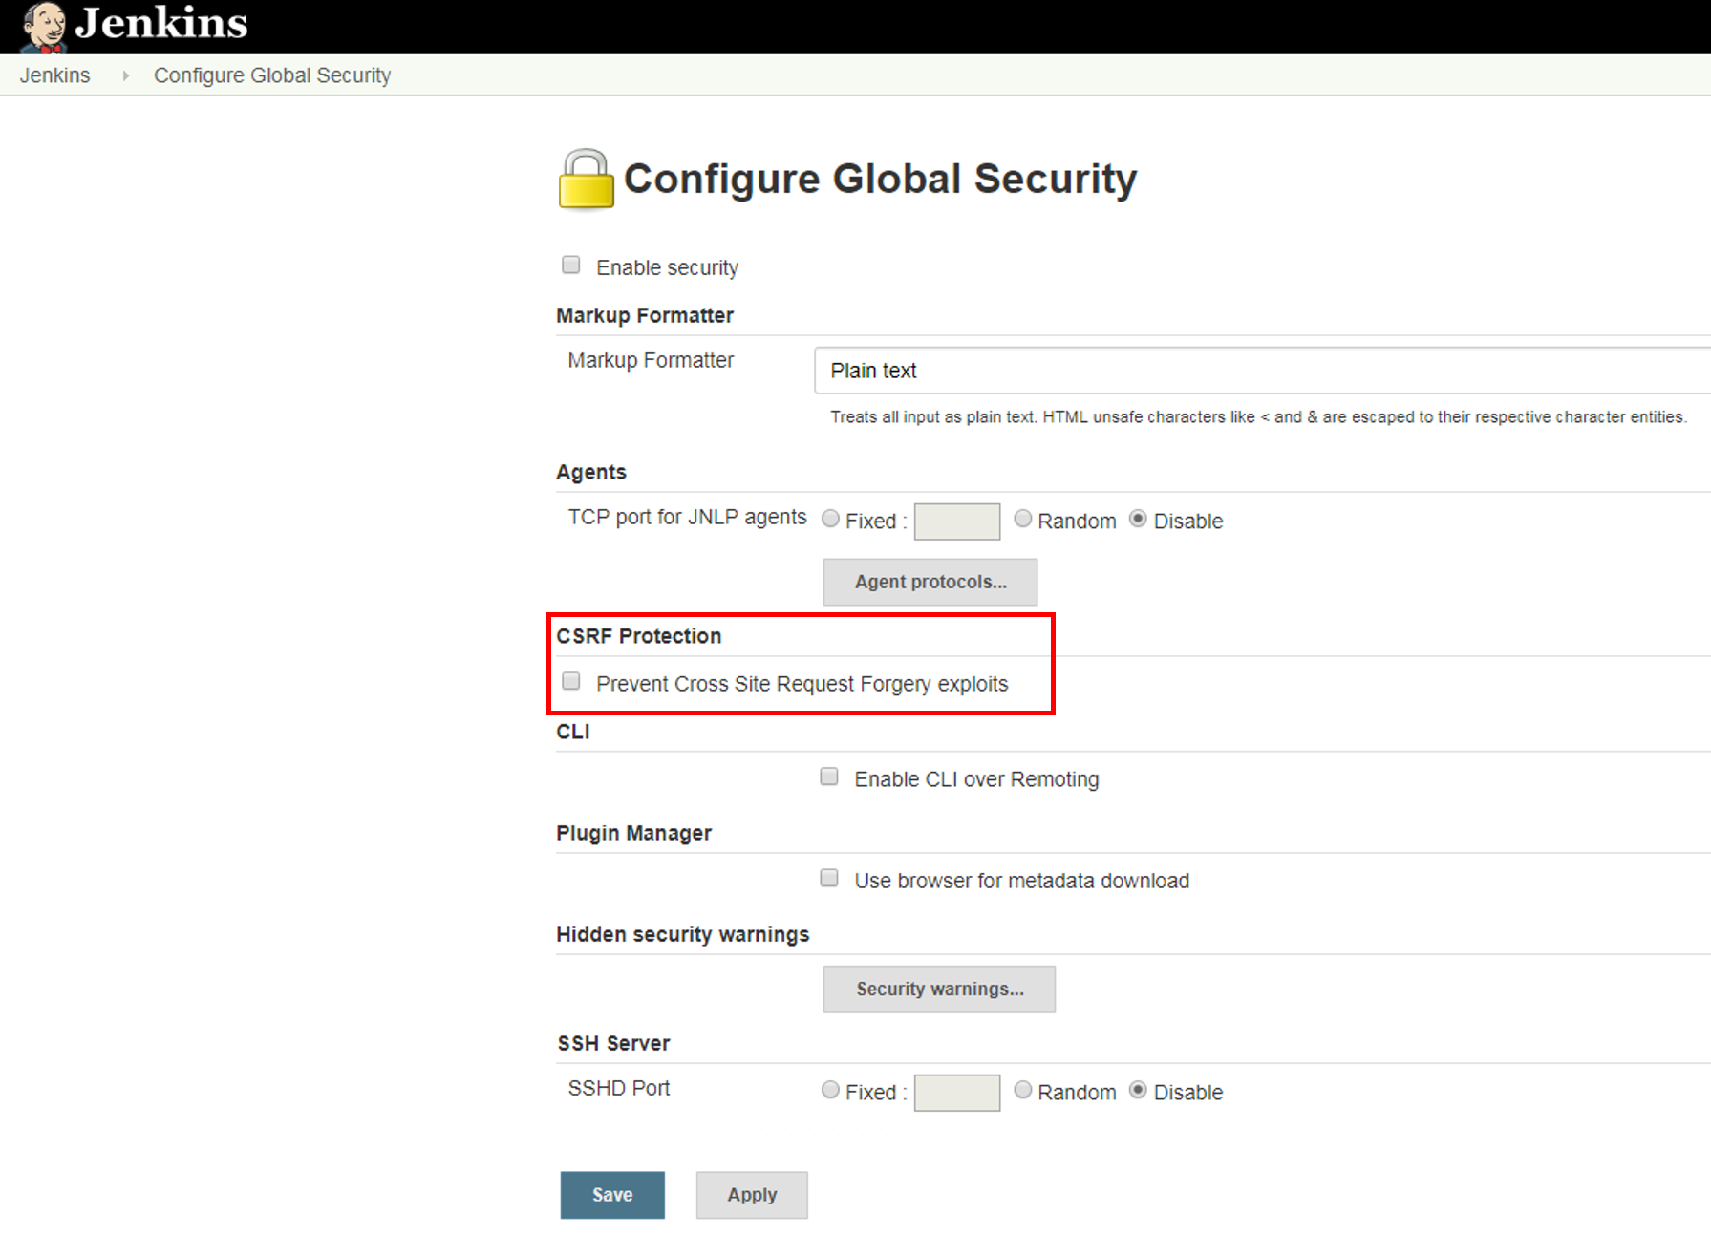Open the Markup Formatter dropdown
The height and width of the screenshot is (1235, 1711).
[x=1261, y=371]
